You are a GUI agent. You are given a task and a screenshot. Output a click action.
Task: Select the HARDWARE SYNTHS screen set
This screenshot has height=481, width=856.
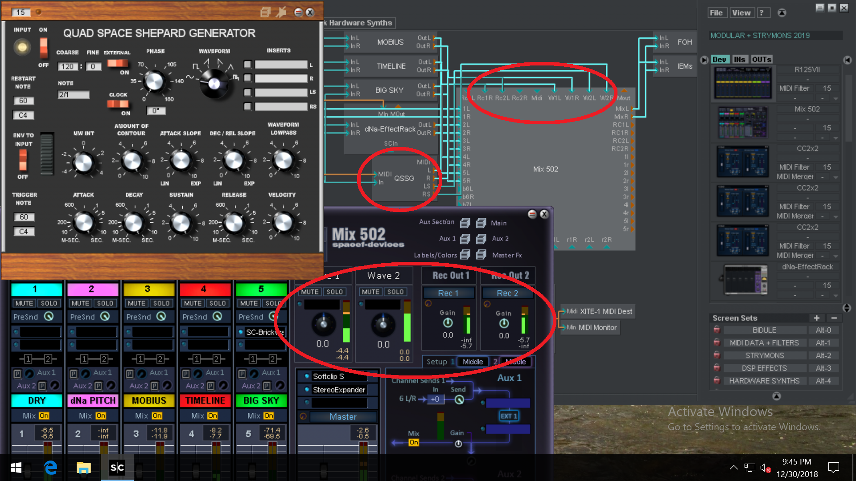click(764, 381)
